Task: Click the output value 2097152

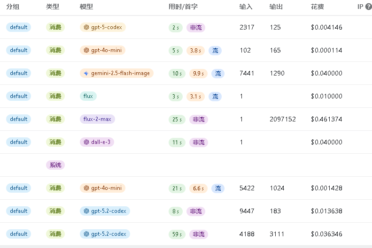Action: (283, 119)
